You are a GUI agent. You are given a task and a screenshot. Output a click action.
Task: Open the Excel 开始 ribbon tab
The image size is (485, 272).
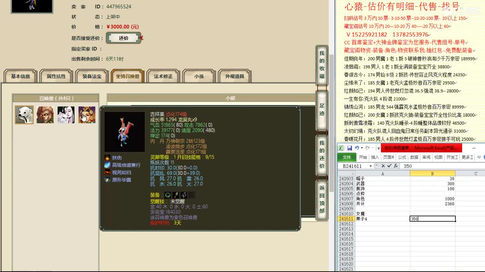tap(363, 157)
